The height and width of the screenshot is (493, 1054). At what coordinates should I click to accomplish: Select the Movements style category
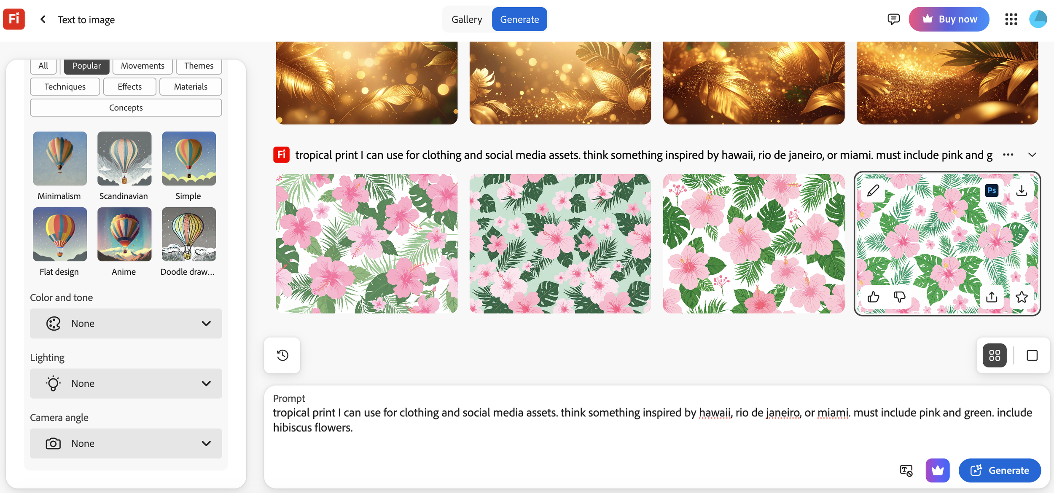coord(143,66)
